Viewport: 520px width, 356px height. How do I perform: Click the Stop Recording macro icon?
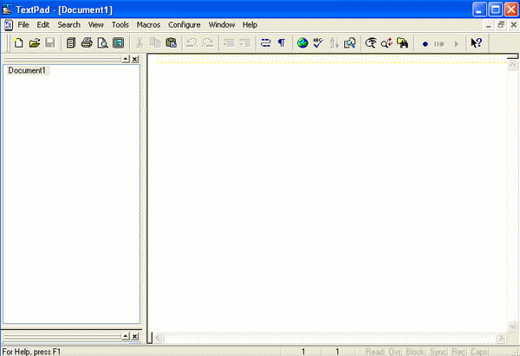[439, 44]
